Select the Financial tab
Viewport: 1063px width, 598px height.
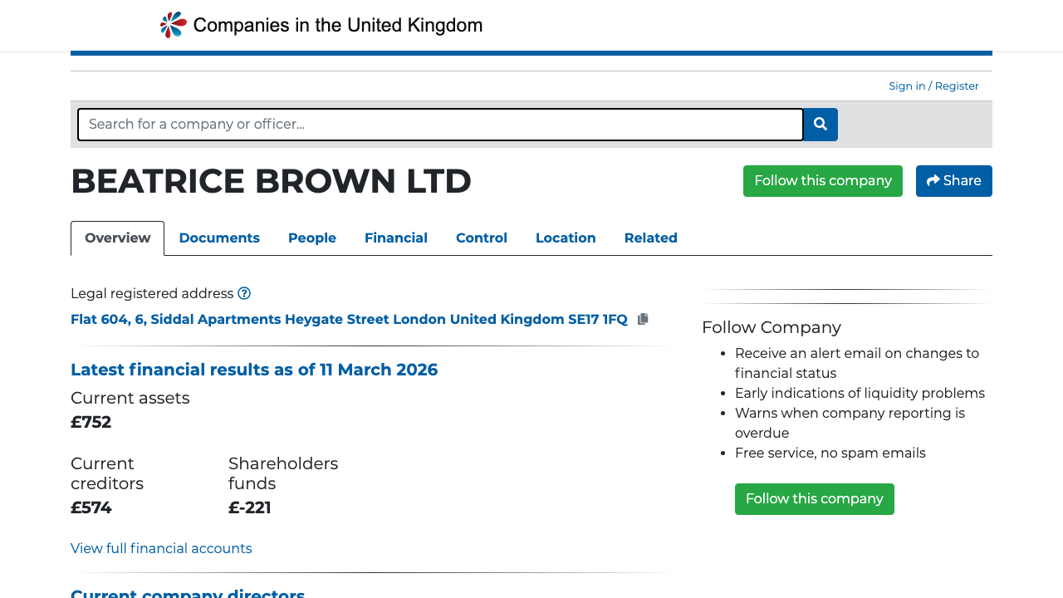396,238
